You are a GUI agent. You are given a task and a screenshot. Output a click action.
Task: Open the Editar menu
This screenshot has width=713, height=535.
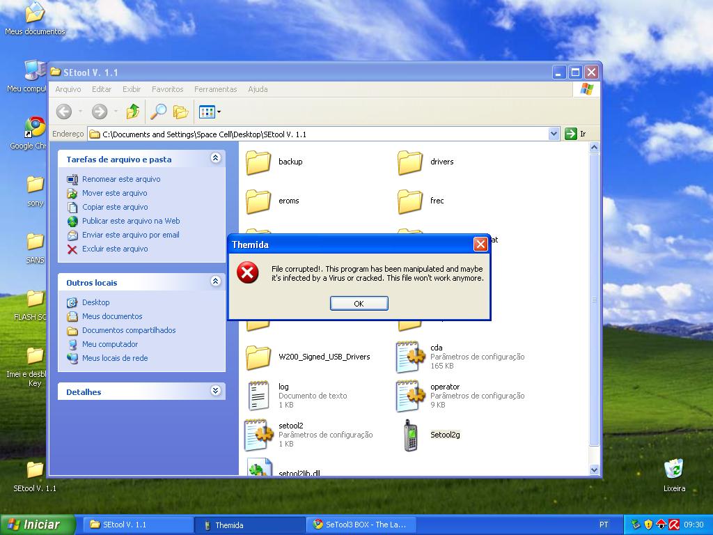(x=102, y=89)
